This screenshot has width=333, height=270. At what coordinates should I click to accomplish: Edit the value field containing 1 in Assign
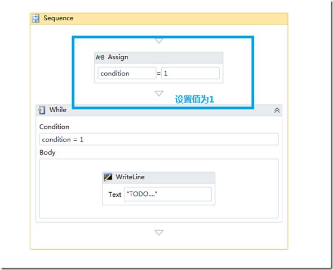click(x=190, y=73)
